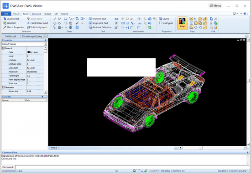Toggle the X-shaped endpoint snap
The image size is (251, 174).
(x=191, y=19)
